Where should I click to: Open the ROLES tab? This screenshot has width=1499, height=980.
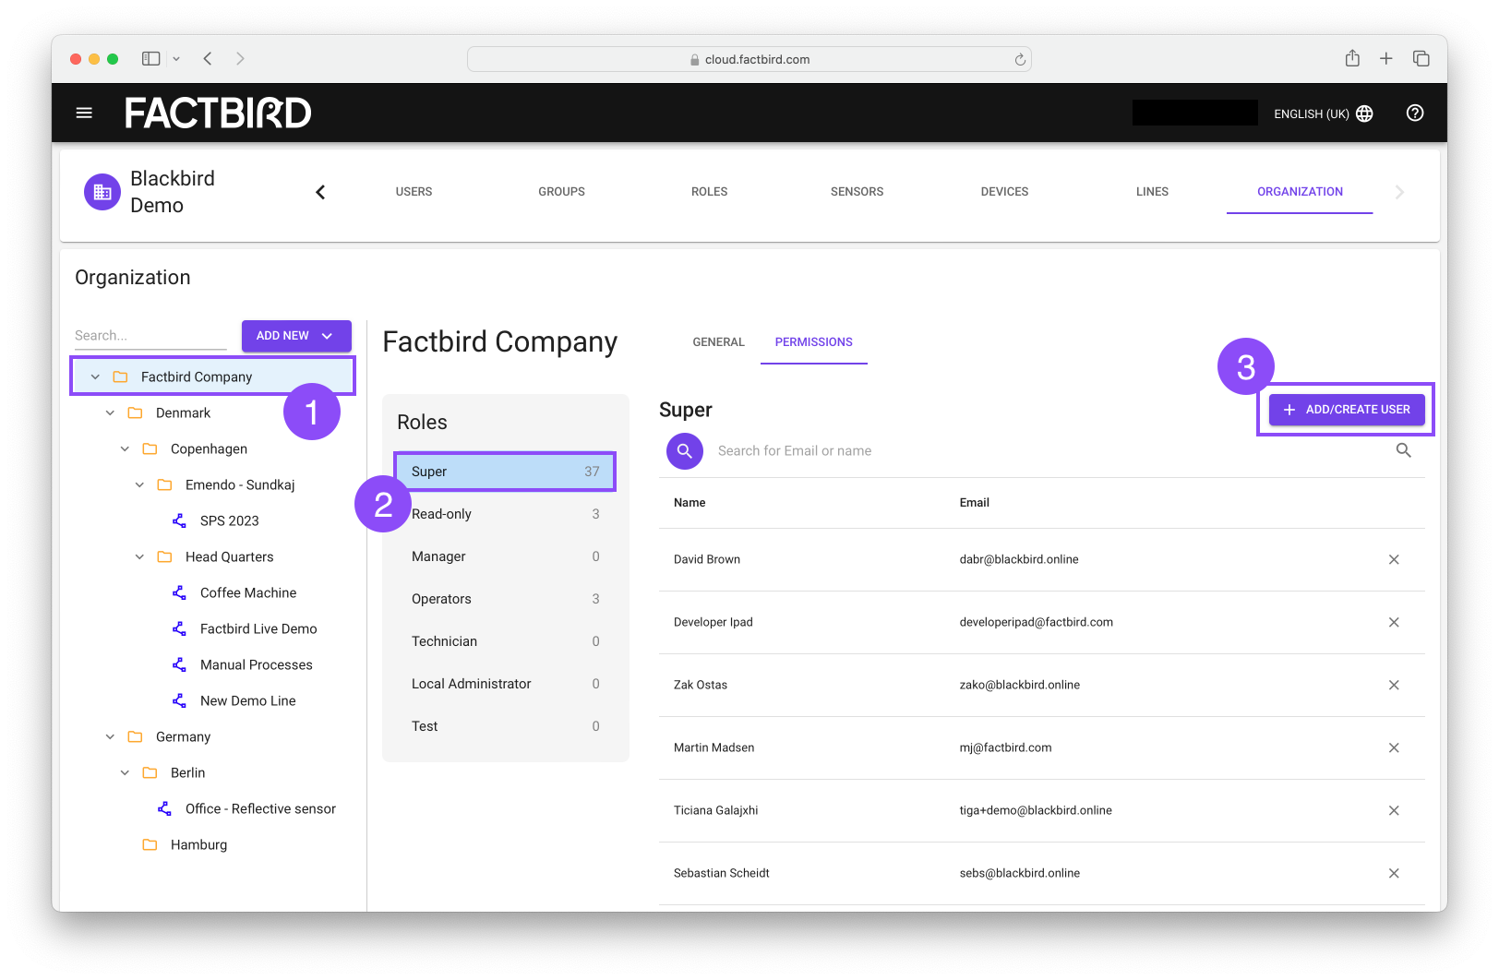tap(709, 192)
